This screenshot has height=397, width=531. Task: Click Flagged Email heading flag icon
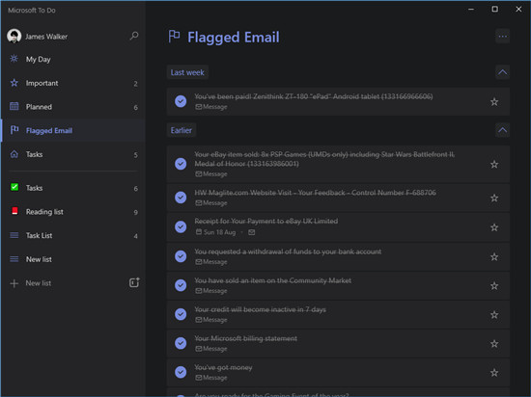coord(174,36)
